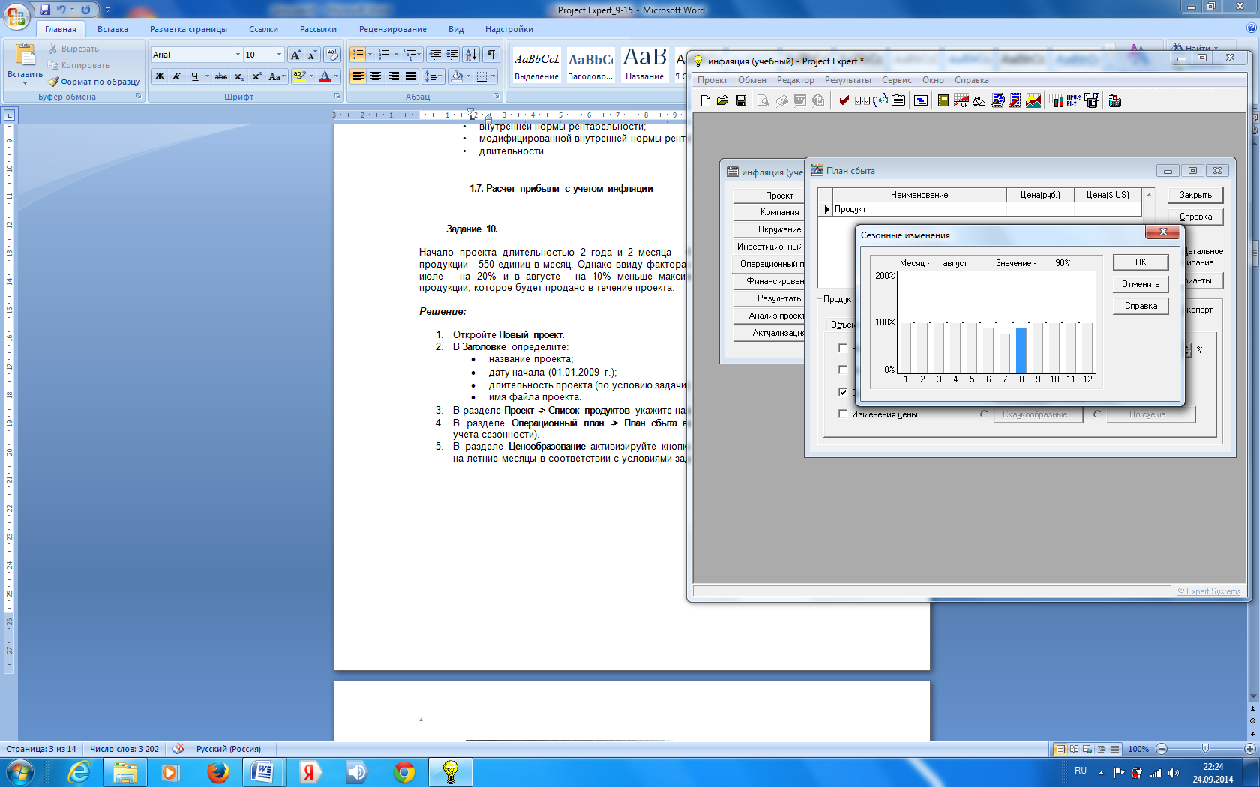Click the Cash-Flow (CF) table icon
Image resolution: width=1260 pixels, height=787 pixels.
coord(961,100)
